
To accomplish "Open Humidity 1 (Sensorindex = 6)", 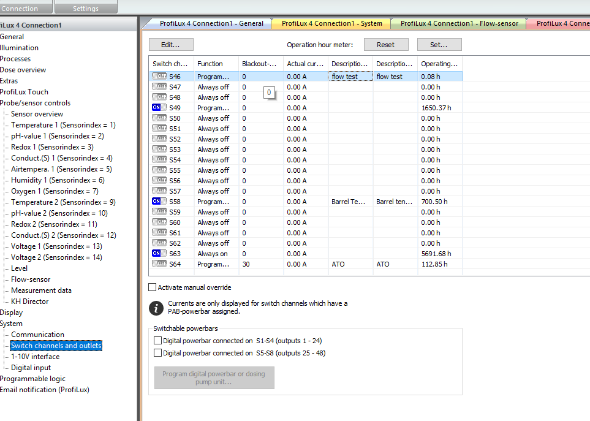I will tap(58, 180).
